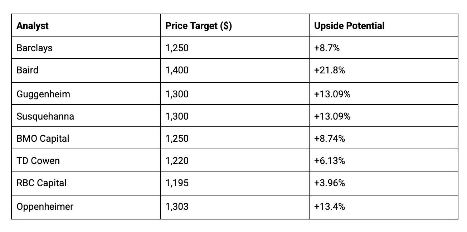Screen dimensions: 467x232
Task: Select the RBC Capital cell
Action: [42, 183]
